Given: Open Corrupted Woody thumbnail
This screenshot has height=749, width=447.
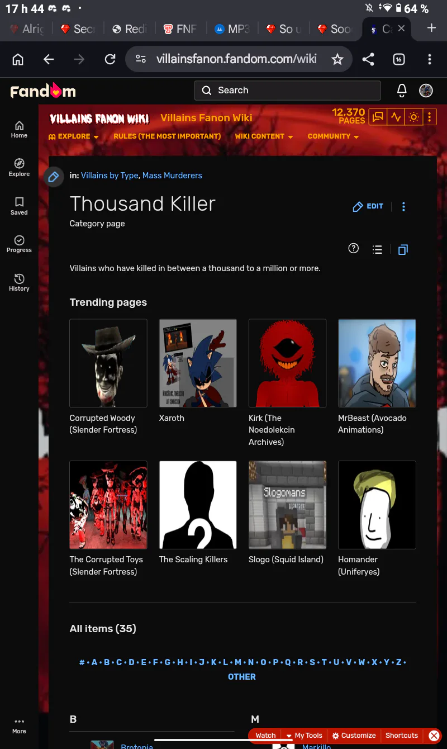Looking at the screenshot, I should [108, 363].
